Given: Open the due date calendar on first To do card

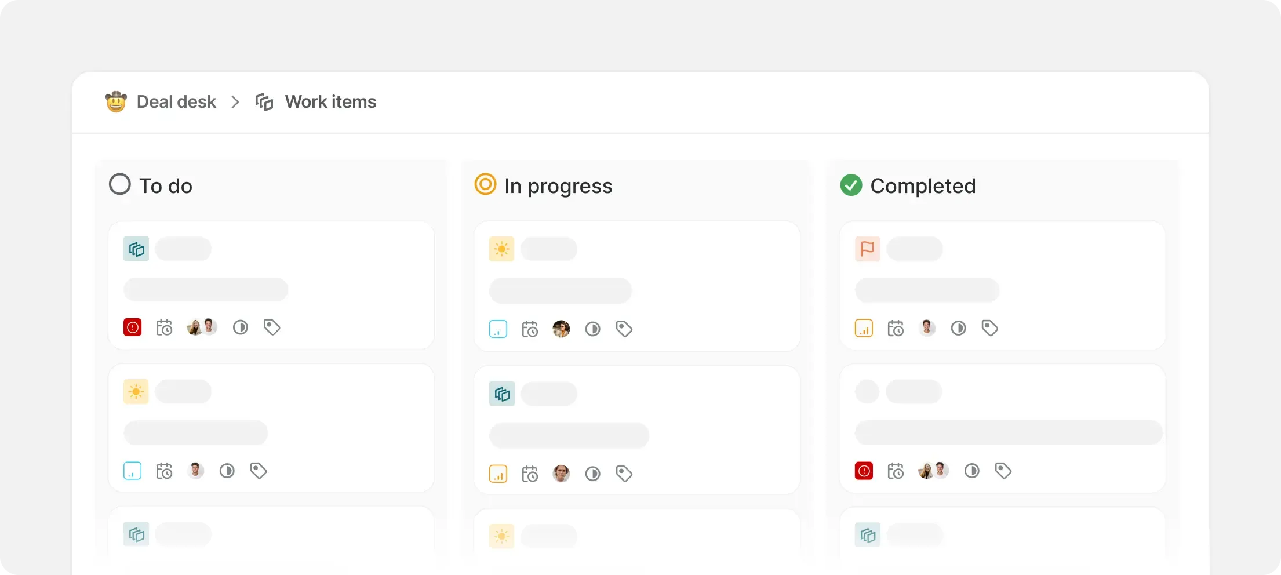Looking at the screenshot, I should (x=165, y=327).
